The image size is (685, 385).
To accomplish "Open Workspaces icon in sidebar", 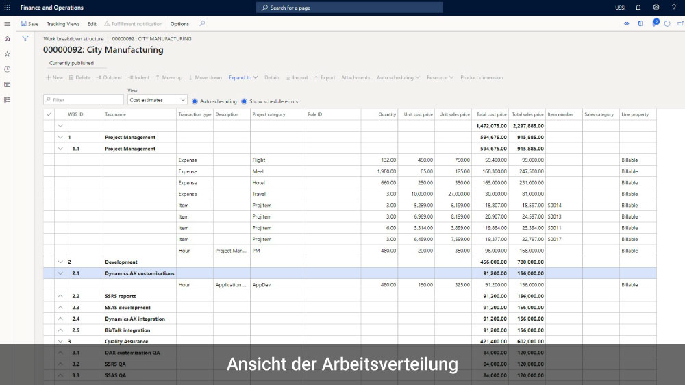I will tap(8, 85).
